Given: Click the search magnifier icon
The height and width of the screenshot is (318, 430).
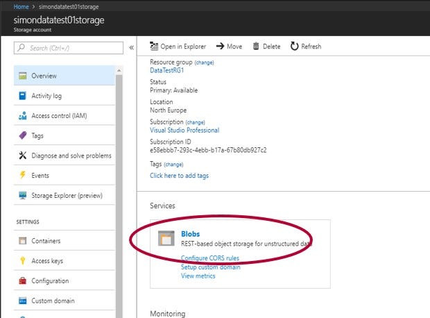Looking at the screenshot, I should pos(21,48).
